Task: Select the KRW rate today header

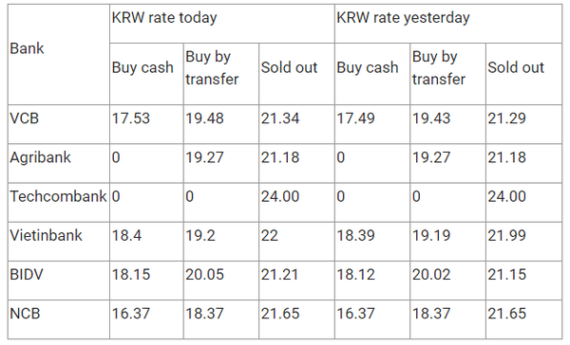Action: (222, 24)
